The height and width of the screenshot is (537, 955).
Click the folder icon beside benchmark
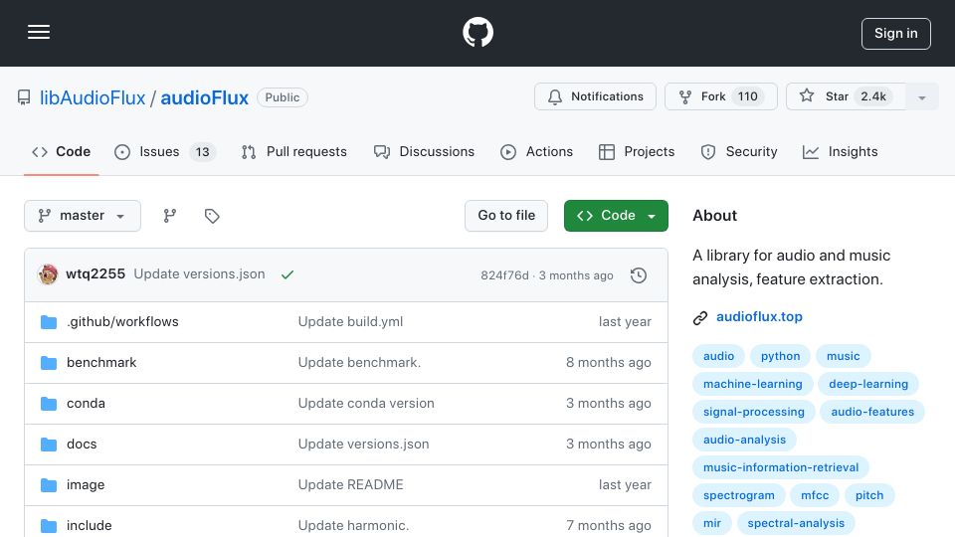49,363
